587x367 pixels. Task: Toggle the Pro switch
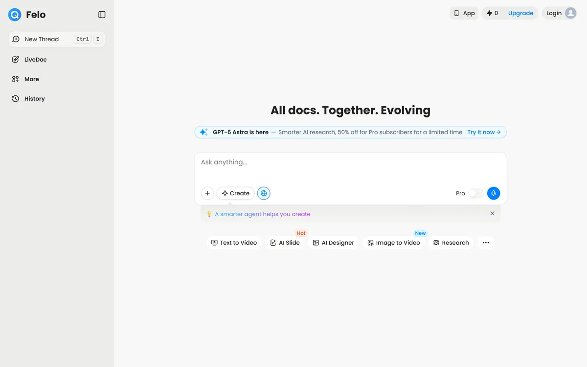tap(476, 193)
